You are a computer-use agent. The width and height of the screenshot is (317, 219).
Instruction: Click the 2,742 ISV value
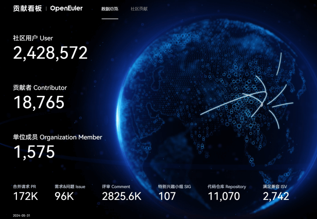coord(276,197)
